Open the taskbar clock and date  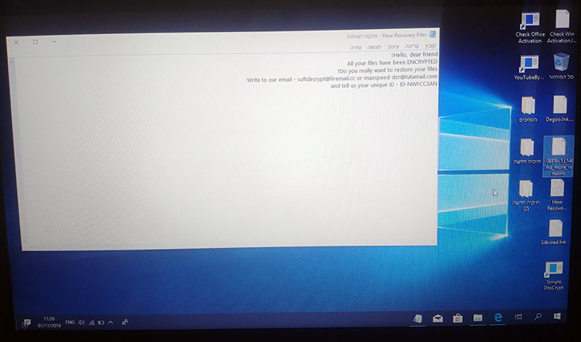click(x=49, y=322)
